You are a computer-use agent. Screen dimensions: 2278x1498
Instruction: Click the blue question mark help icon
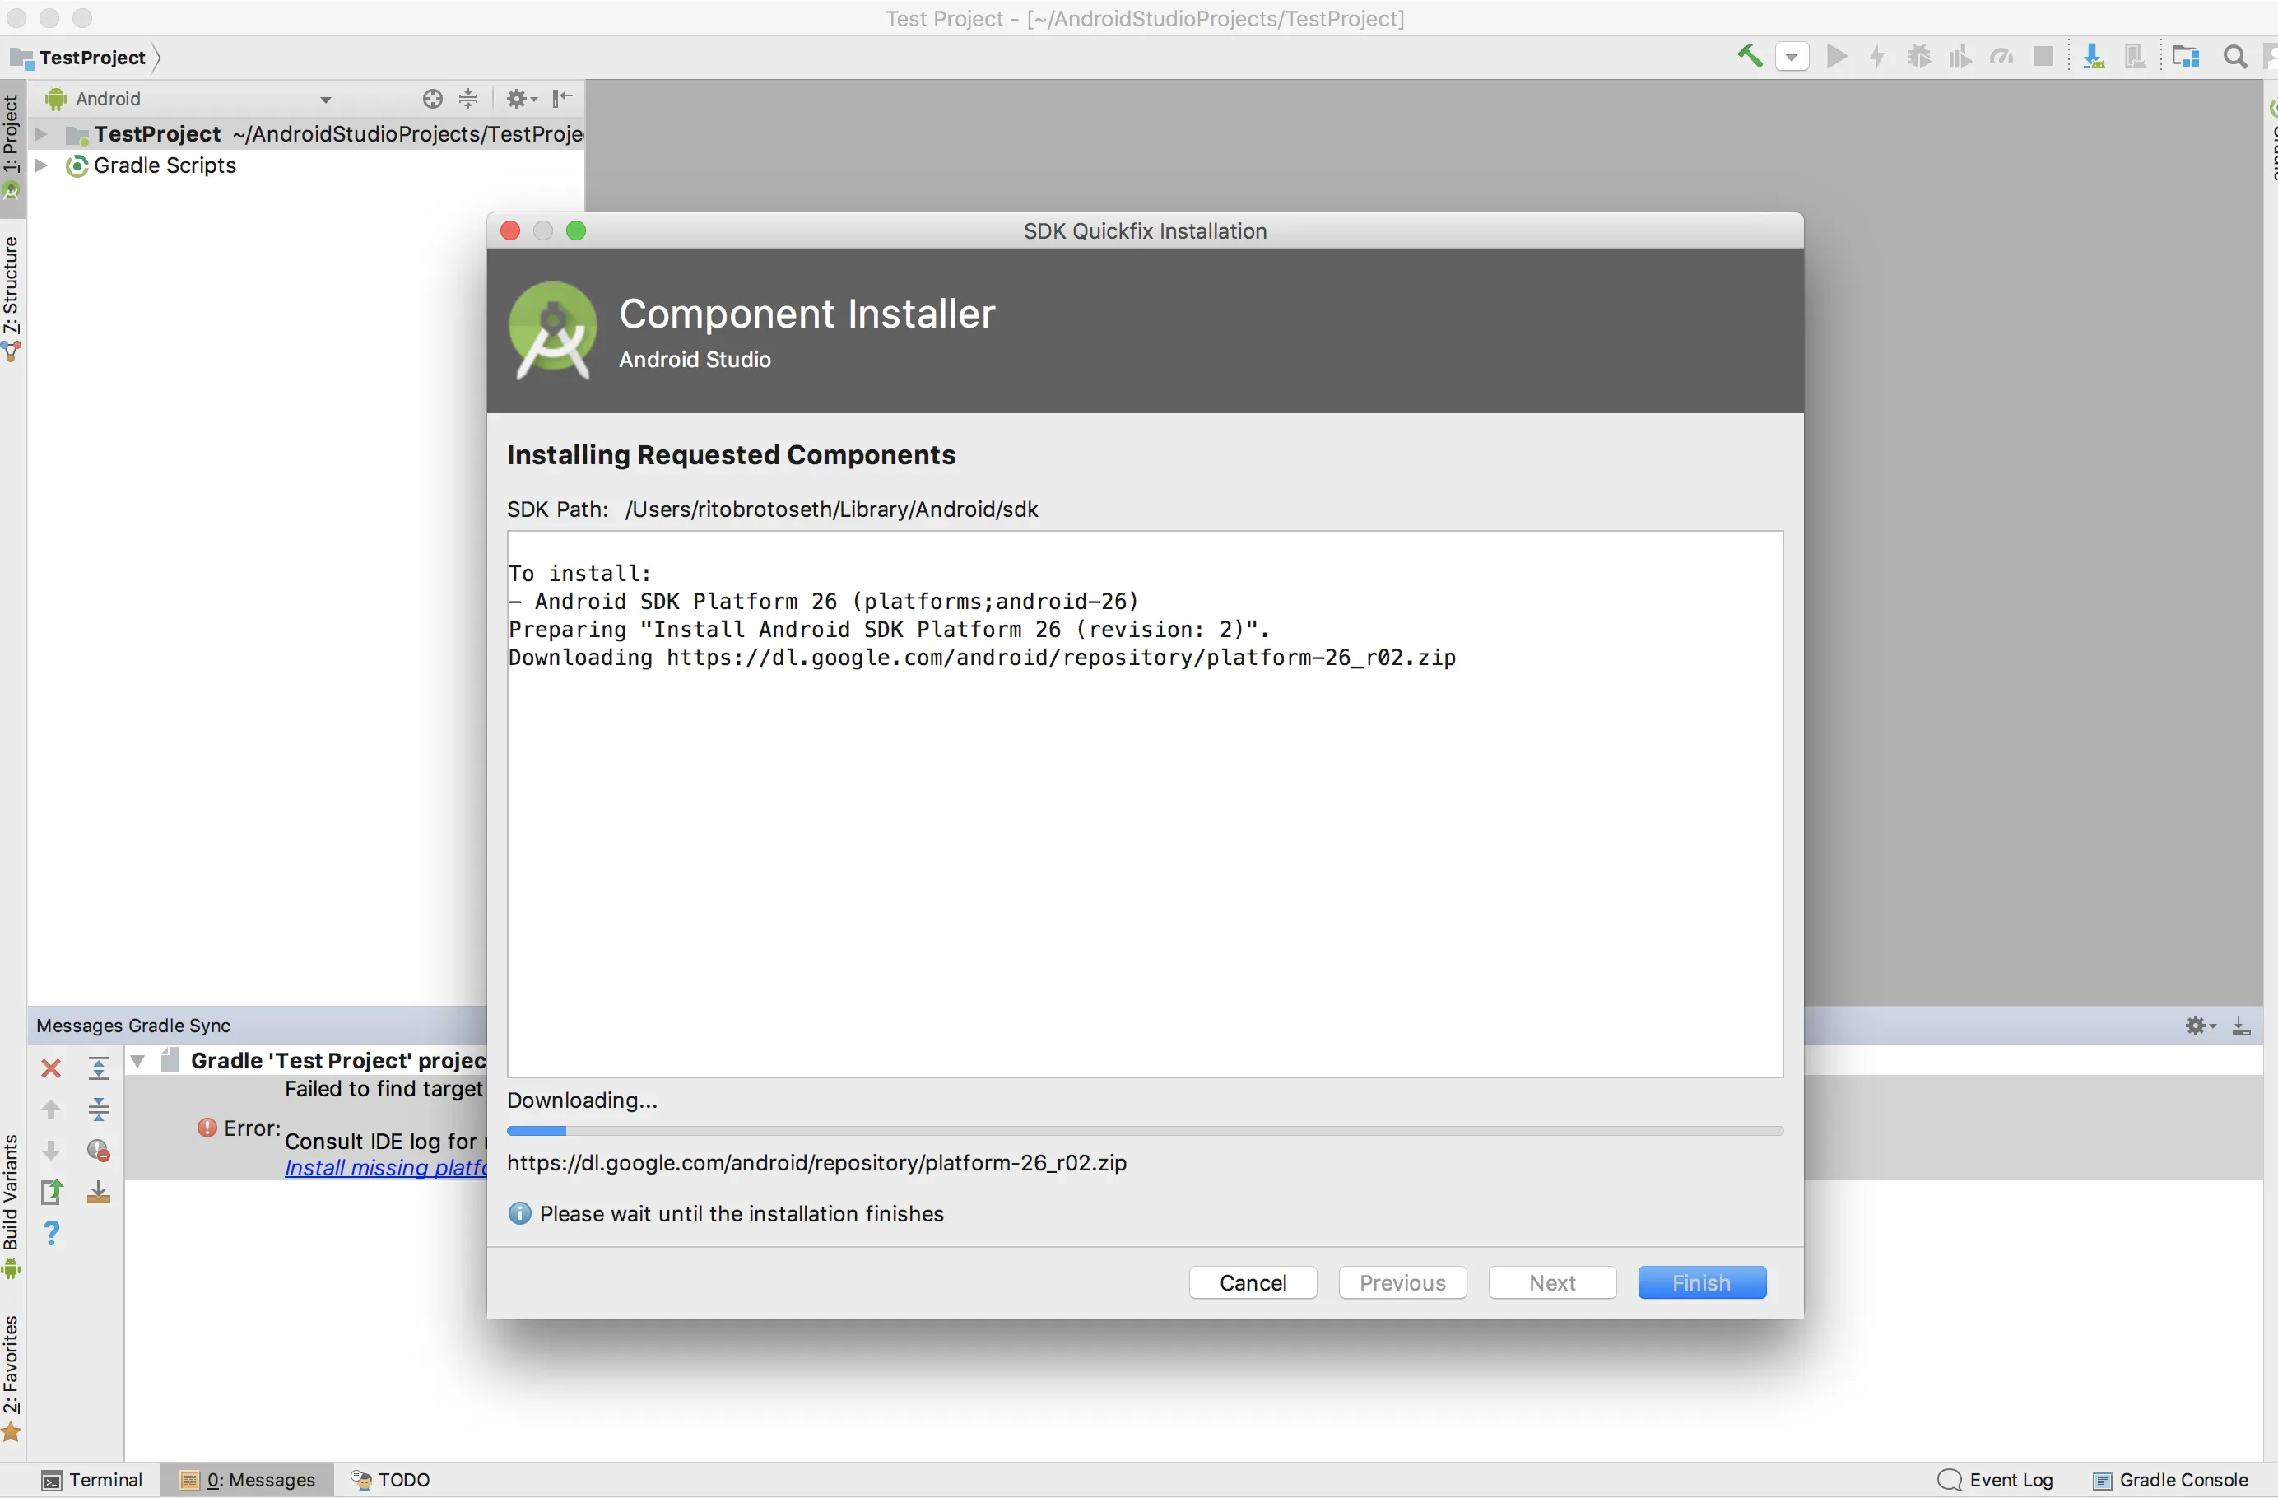coord(52,1233)
